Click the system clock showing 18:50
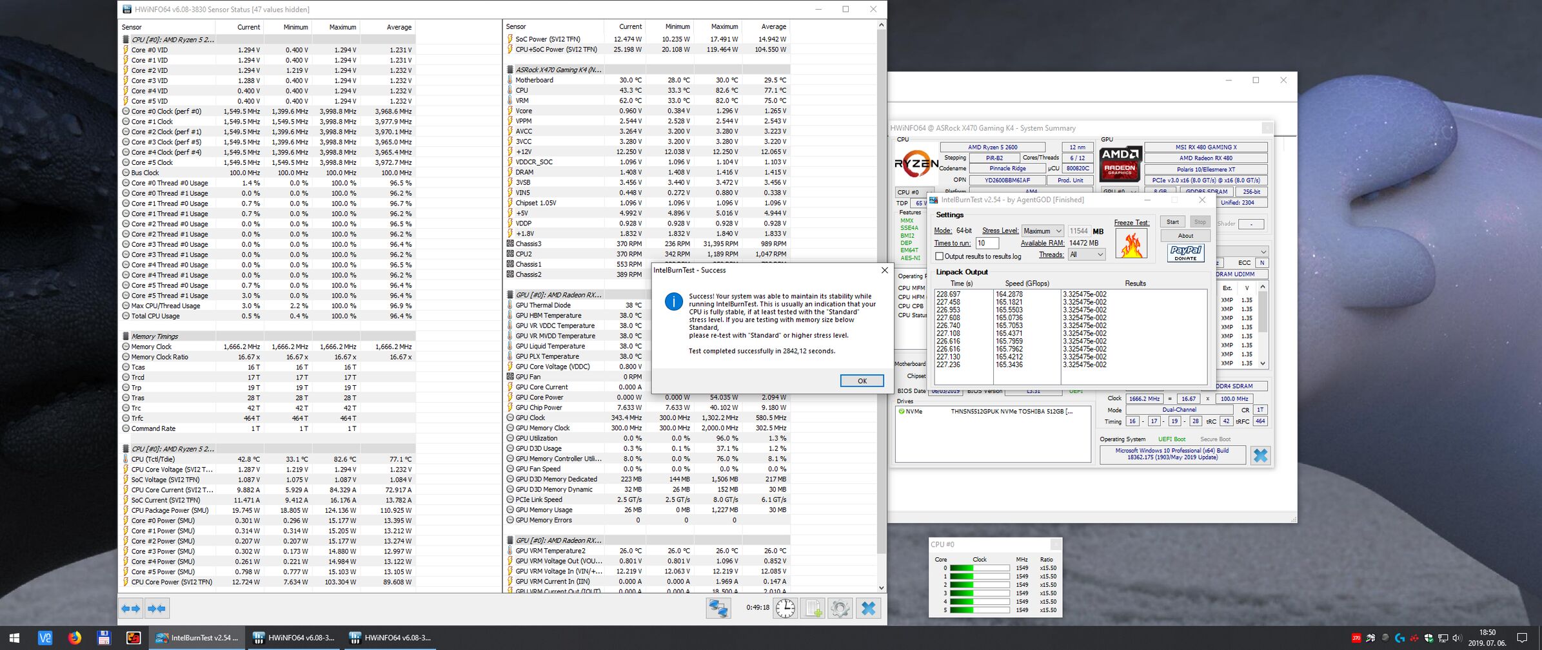 [x=1487, y=633]
